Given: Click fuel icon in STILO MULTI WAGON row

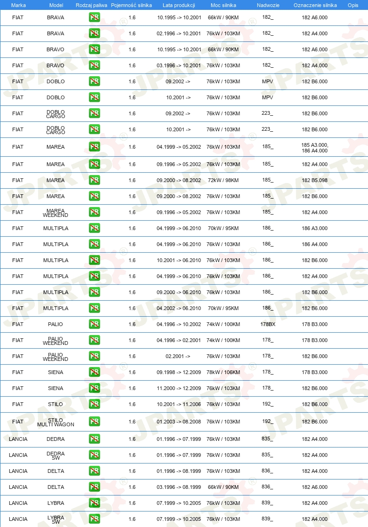Looking at the screenshot, I should 95,422.
